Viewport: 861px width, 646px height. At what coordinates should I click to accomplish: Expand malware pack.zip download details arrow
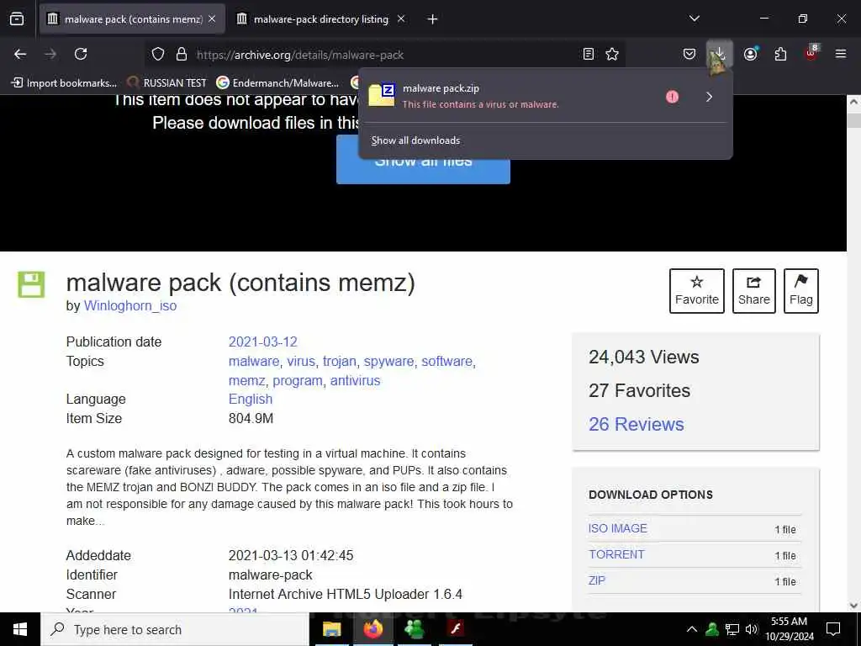point(709,97)
